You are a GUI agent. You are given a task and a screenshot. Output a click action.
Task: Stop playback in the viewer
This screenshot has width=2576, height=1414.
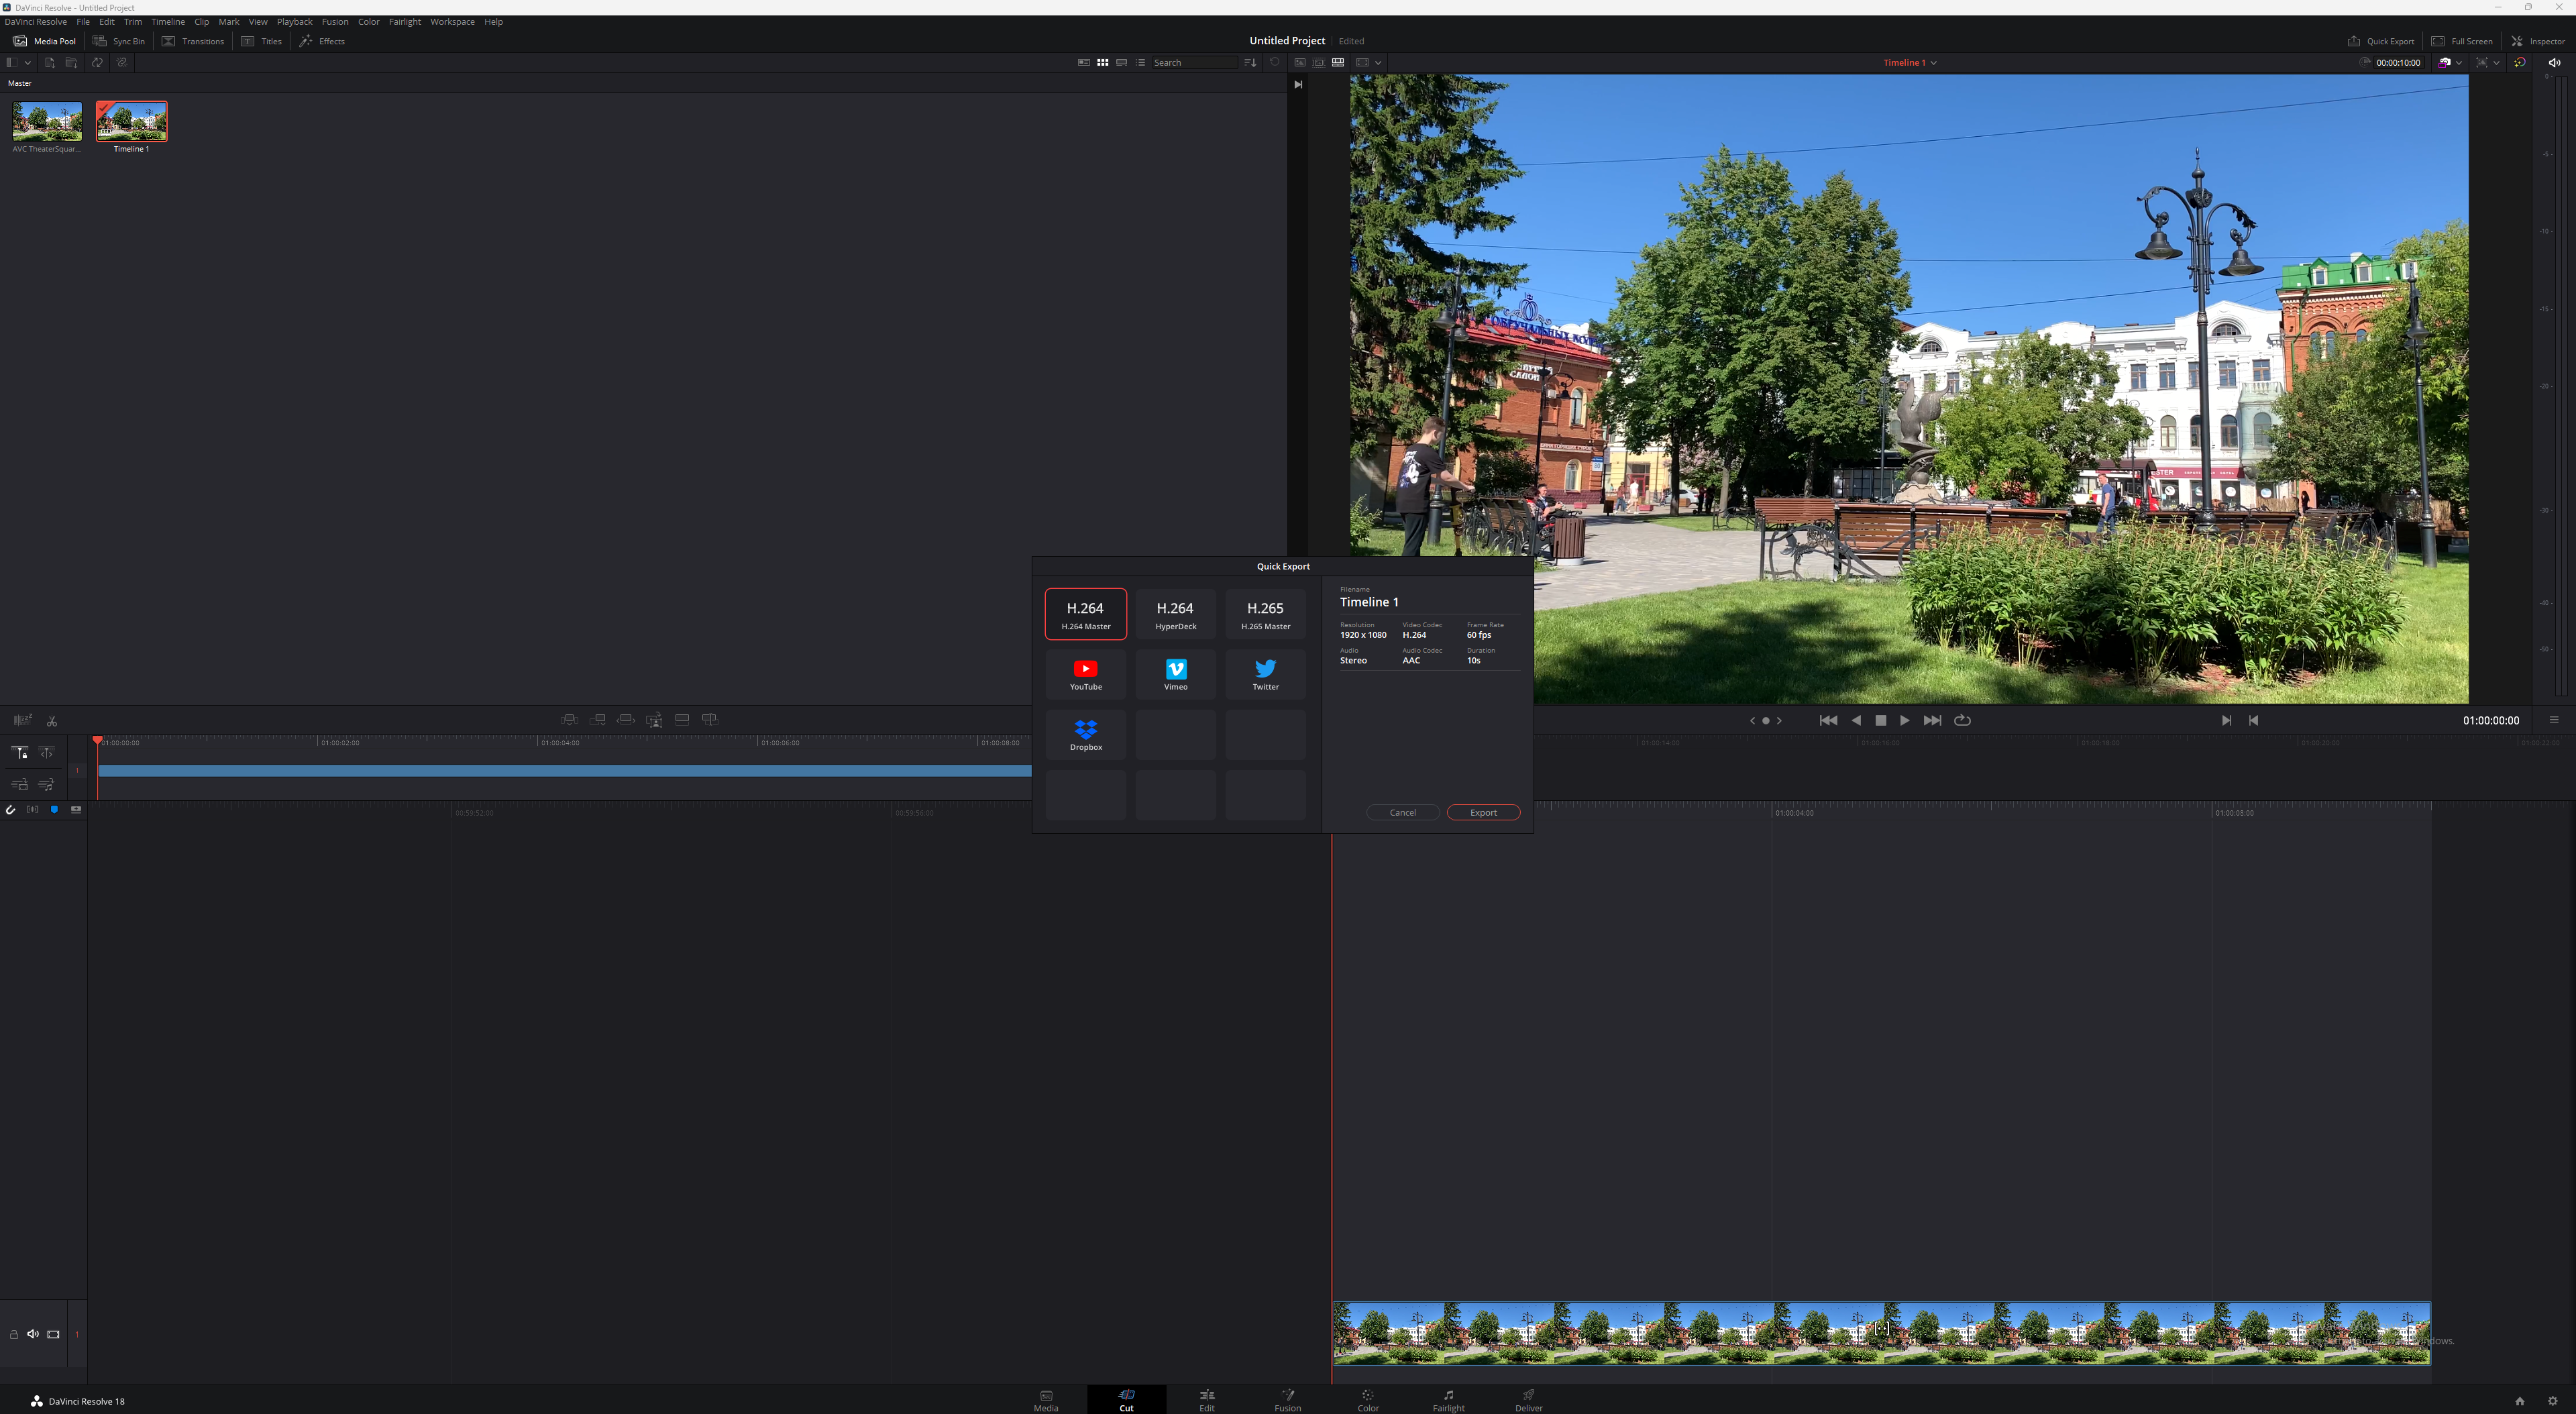point(1880,720)
